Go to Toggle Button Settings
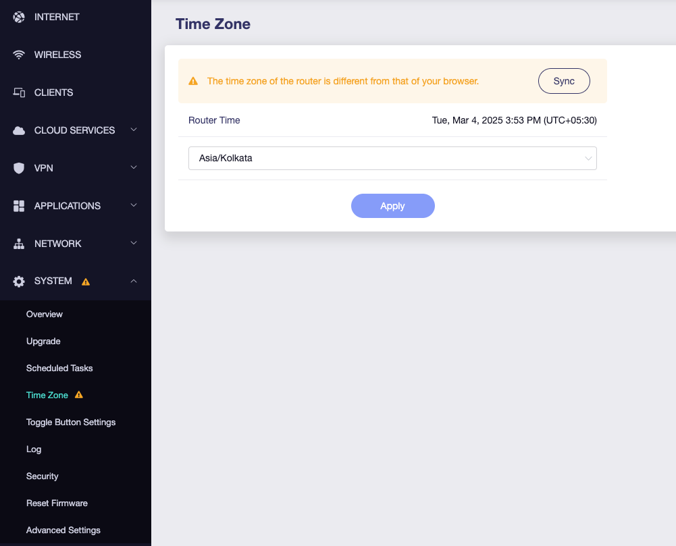Screen dimensions: 676x546 pos(71,422)
